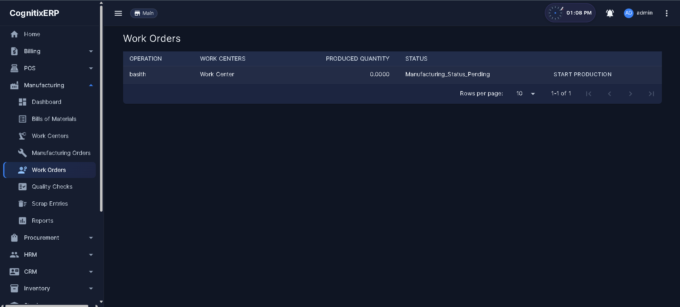The height and width of the screenshot is (307, 680).
Task: Click the Reports bar chart icon
Action: [22, 221]
